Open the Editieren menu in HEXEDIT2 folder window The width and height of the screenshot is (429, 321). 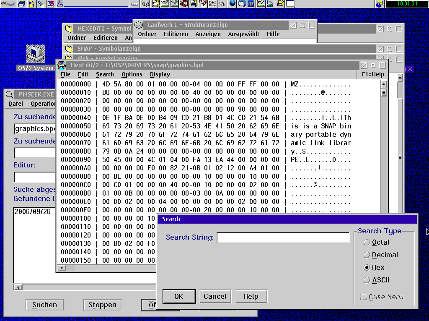(x=105, y=38)
